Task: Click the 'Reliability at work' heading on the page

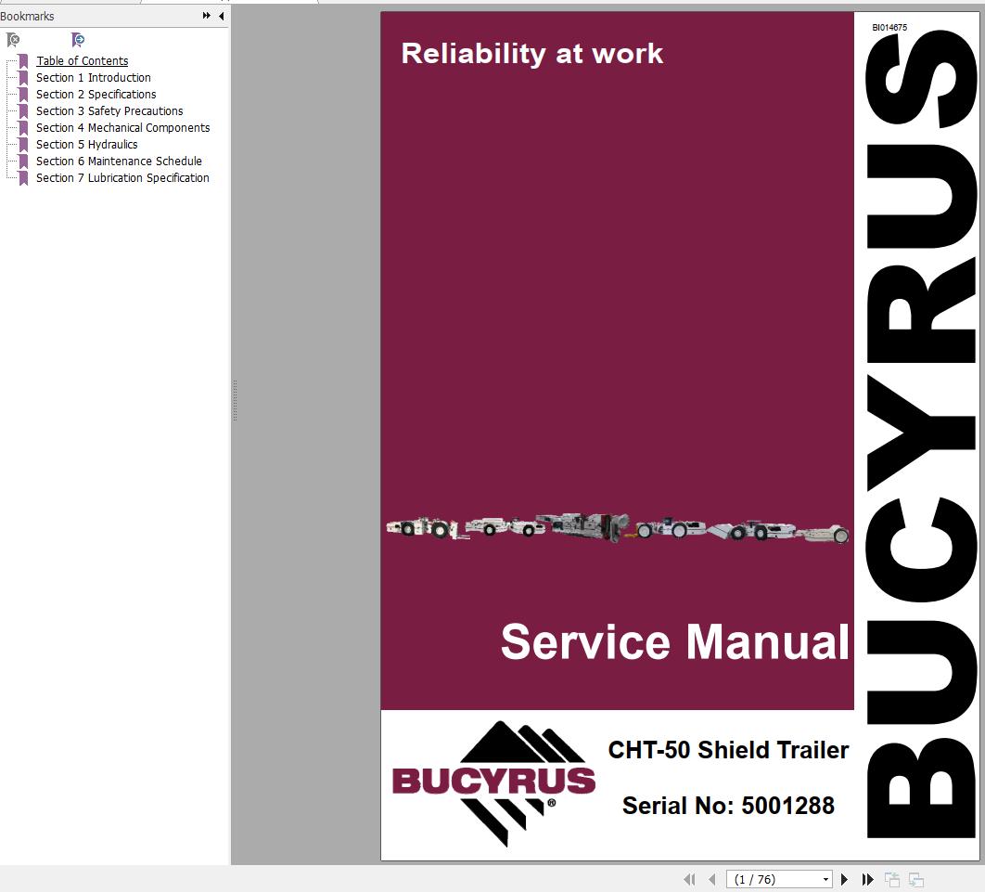Action: pos(532,54)
